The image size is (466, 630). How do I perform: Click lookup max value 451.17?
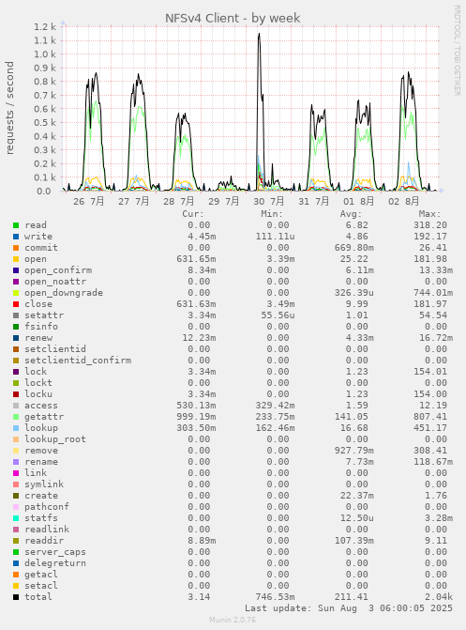tap(430, 428)
